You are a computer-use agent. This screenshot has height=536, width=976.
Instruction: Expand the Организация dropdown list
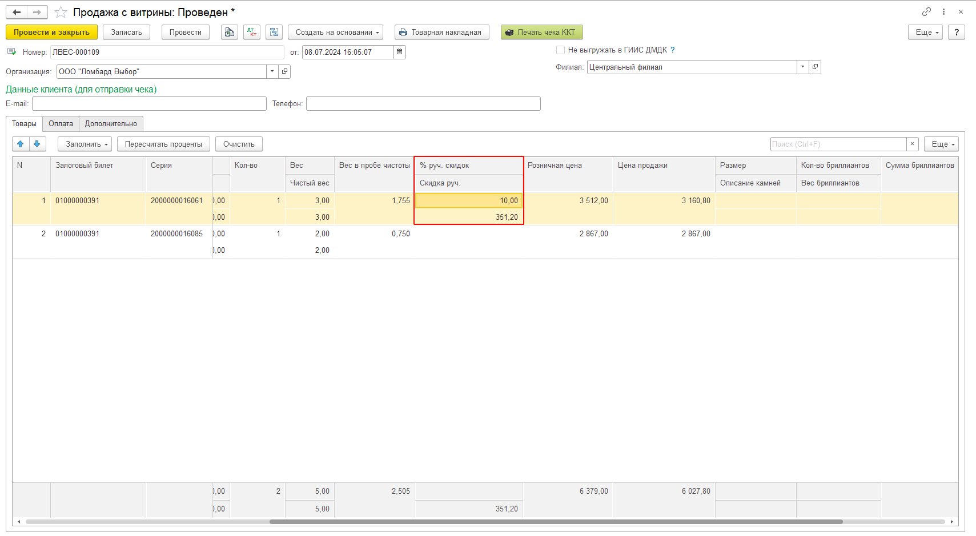pos(272,71)
